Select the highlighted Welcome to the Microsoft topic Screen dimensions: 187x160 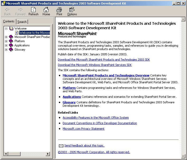tap(35, 33)
